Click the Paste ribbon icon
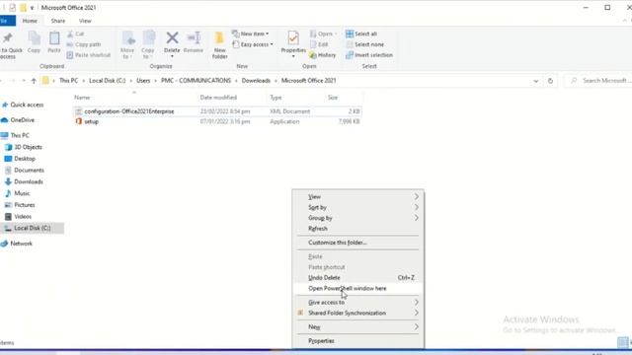632x355 pixels. (54, 38)
